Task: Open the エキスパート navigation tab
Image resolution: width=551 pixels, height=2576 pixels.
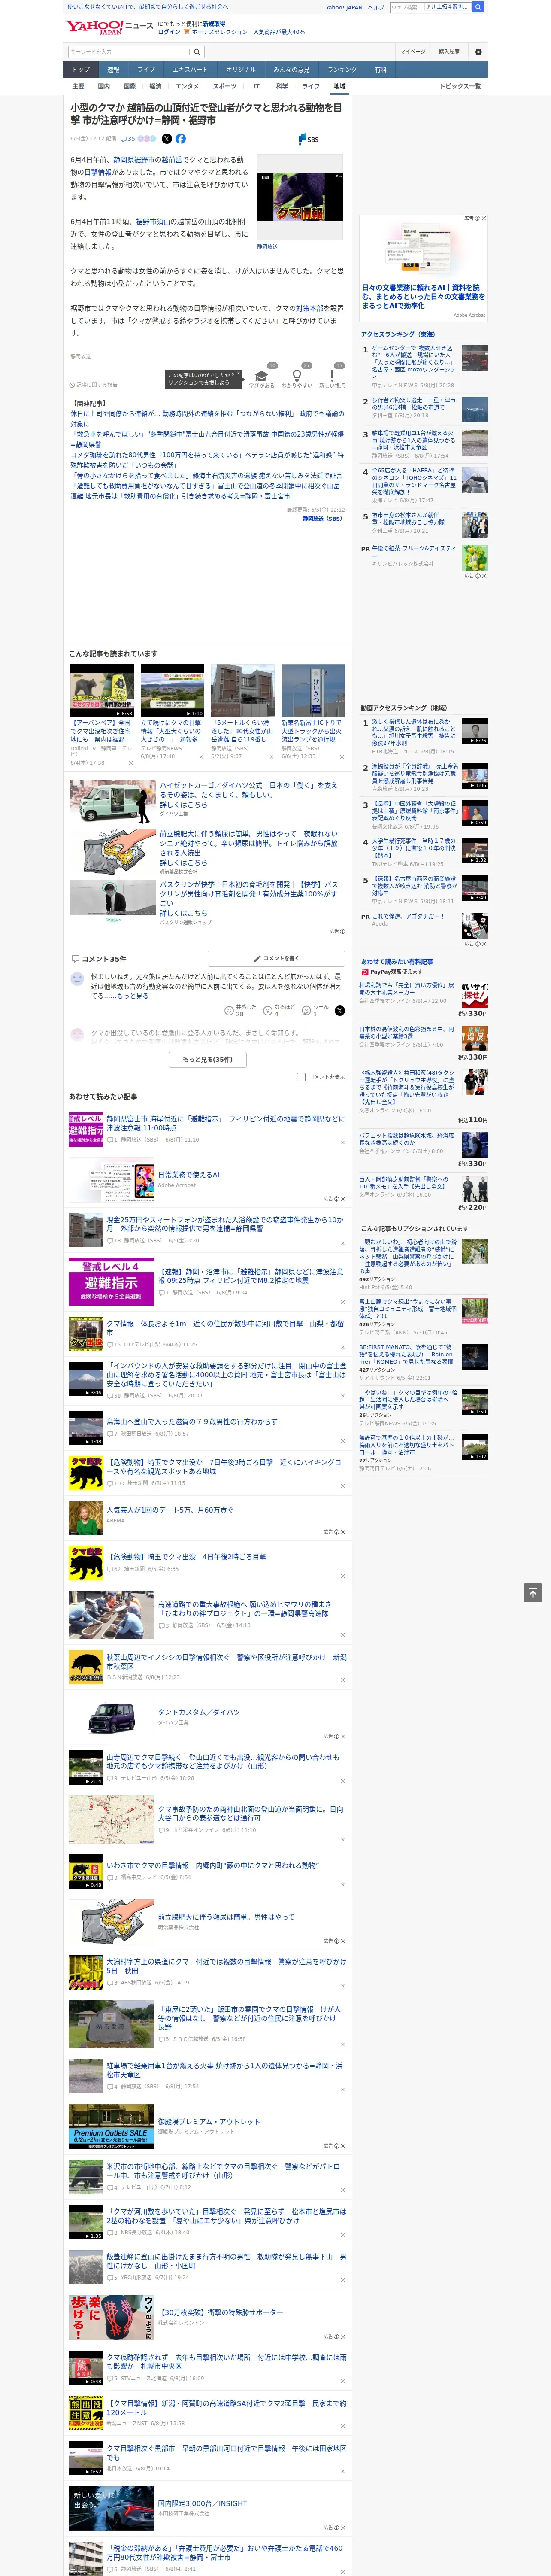Action: [190, 70]
